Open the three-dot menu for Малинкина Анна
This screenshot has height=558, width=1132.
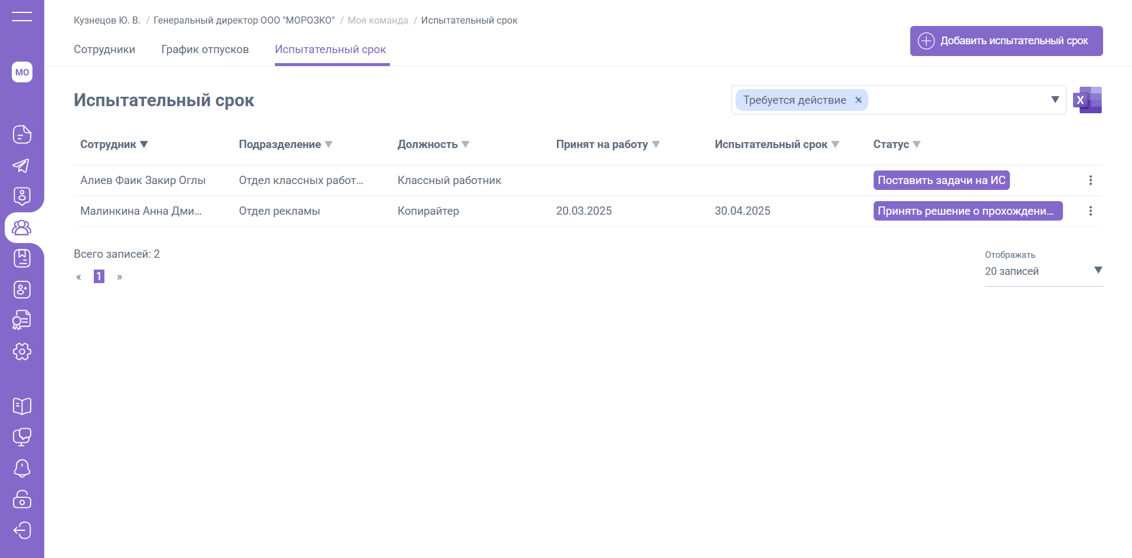(x=1090, y=211)
